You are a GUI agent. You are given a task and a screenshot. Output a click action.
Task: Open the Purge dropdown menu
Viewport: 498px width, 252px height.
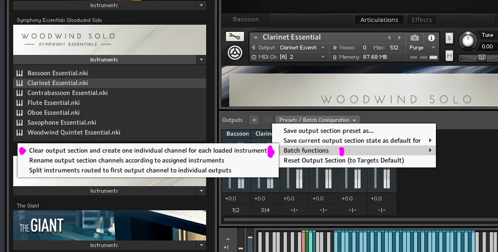[423, 48]
